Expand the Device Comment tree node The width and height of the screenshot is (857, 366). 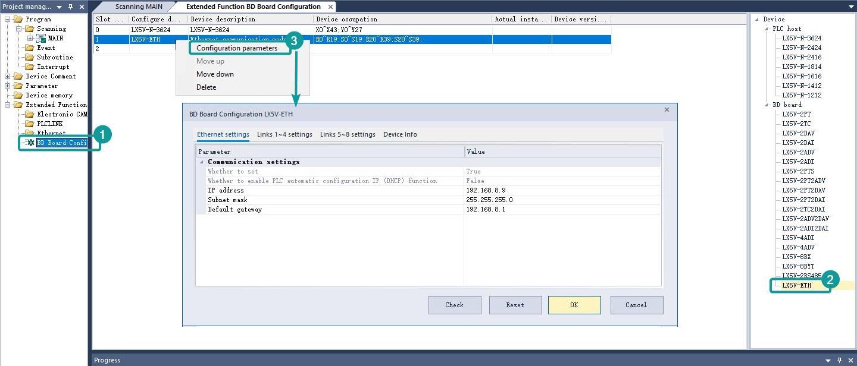[x=8, y=76]
